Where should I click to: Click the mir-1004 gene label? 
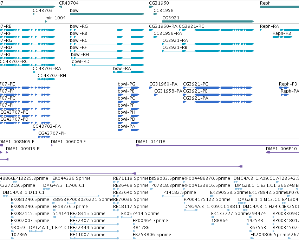(x=55, y=18)
